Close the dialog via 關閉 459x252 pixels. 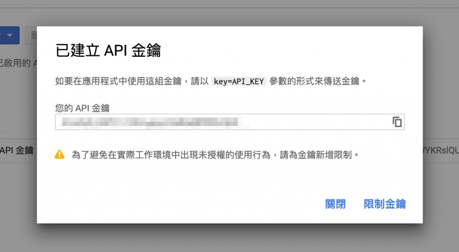coord(335,204)
